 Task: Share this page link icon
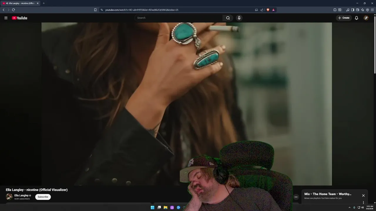tap(262, 10)
